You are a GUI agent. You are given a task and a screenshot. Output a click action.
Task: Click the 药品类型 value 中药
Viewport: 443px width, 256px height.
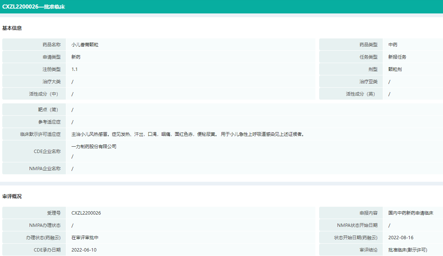tap(393, 45)
